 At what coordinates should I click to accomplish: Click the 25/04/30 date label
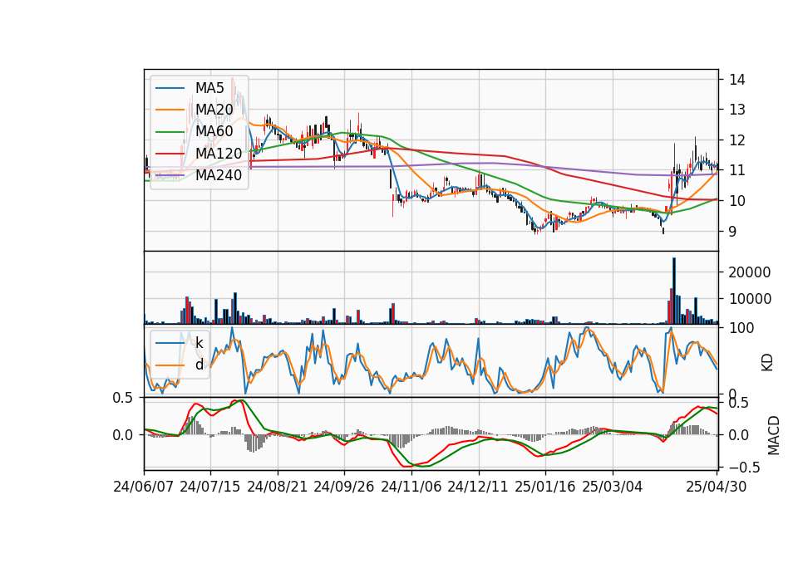(x=717, y=487)
